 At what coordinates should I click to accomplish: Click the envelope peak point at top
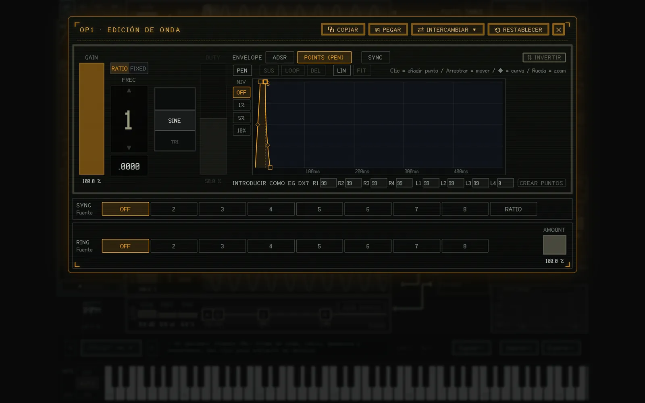(265, 82)
